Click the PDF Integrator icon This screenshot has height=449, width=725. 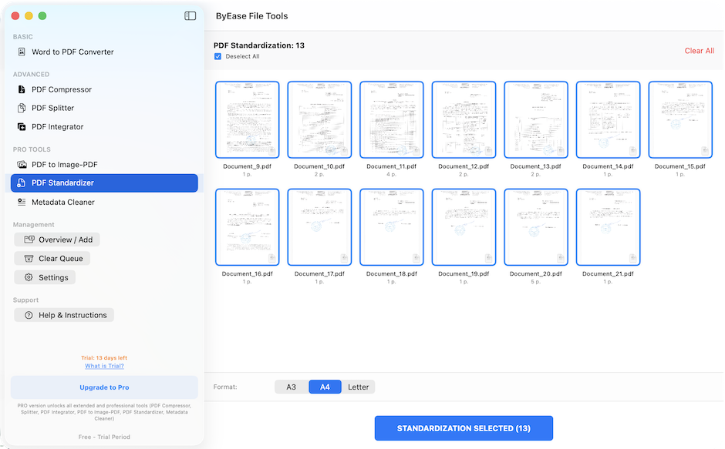pyautogui.click(x=22, y=126)
